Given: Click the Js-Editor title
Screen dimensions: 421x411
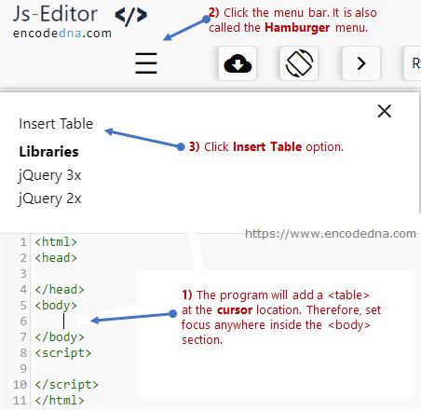Looking at the screenshot, I should pos(55,14).
